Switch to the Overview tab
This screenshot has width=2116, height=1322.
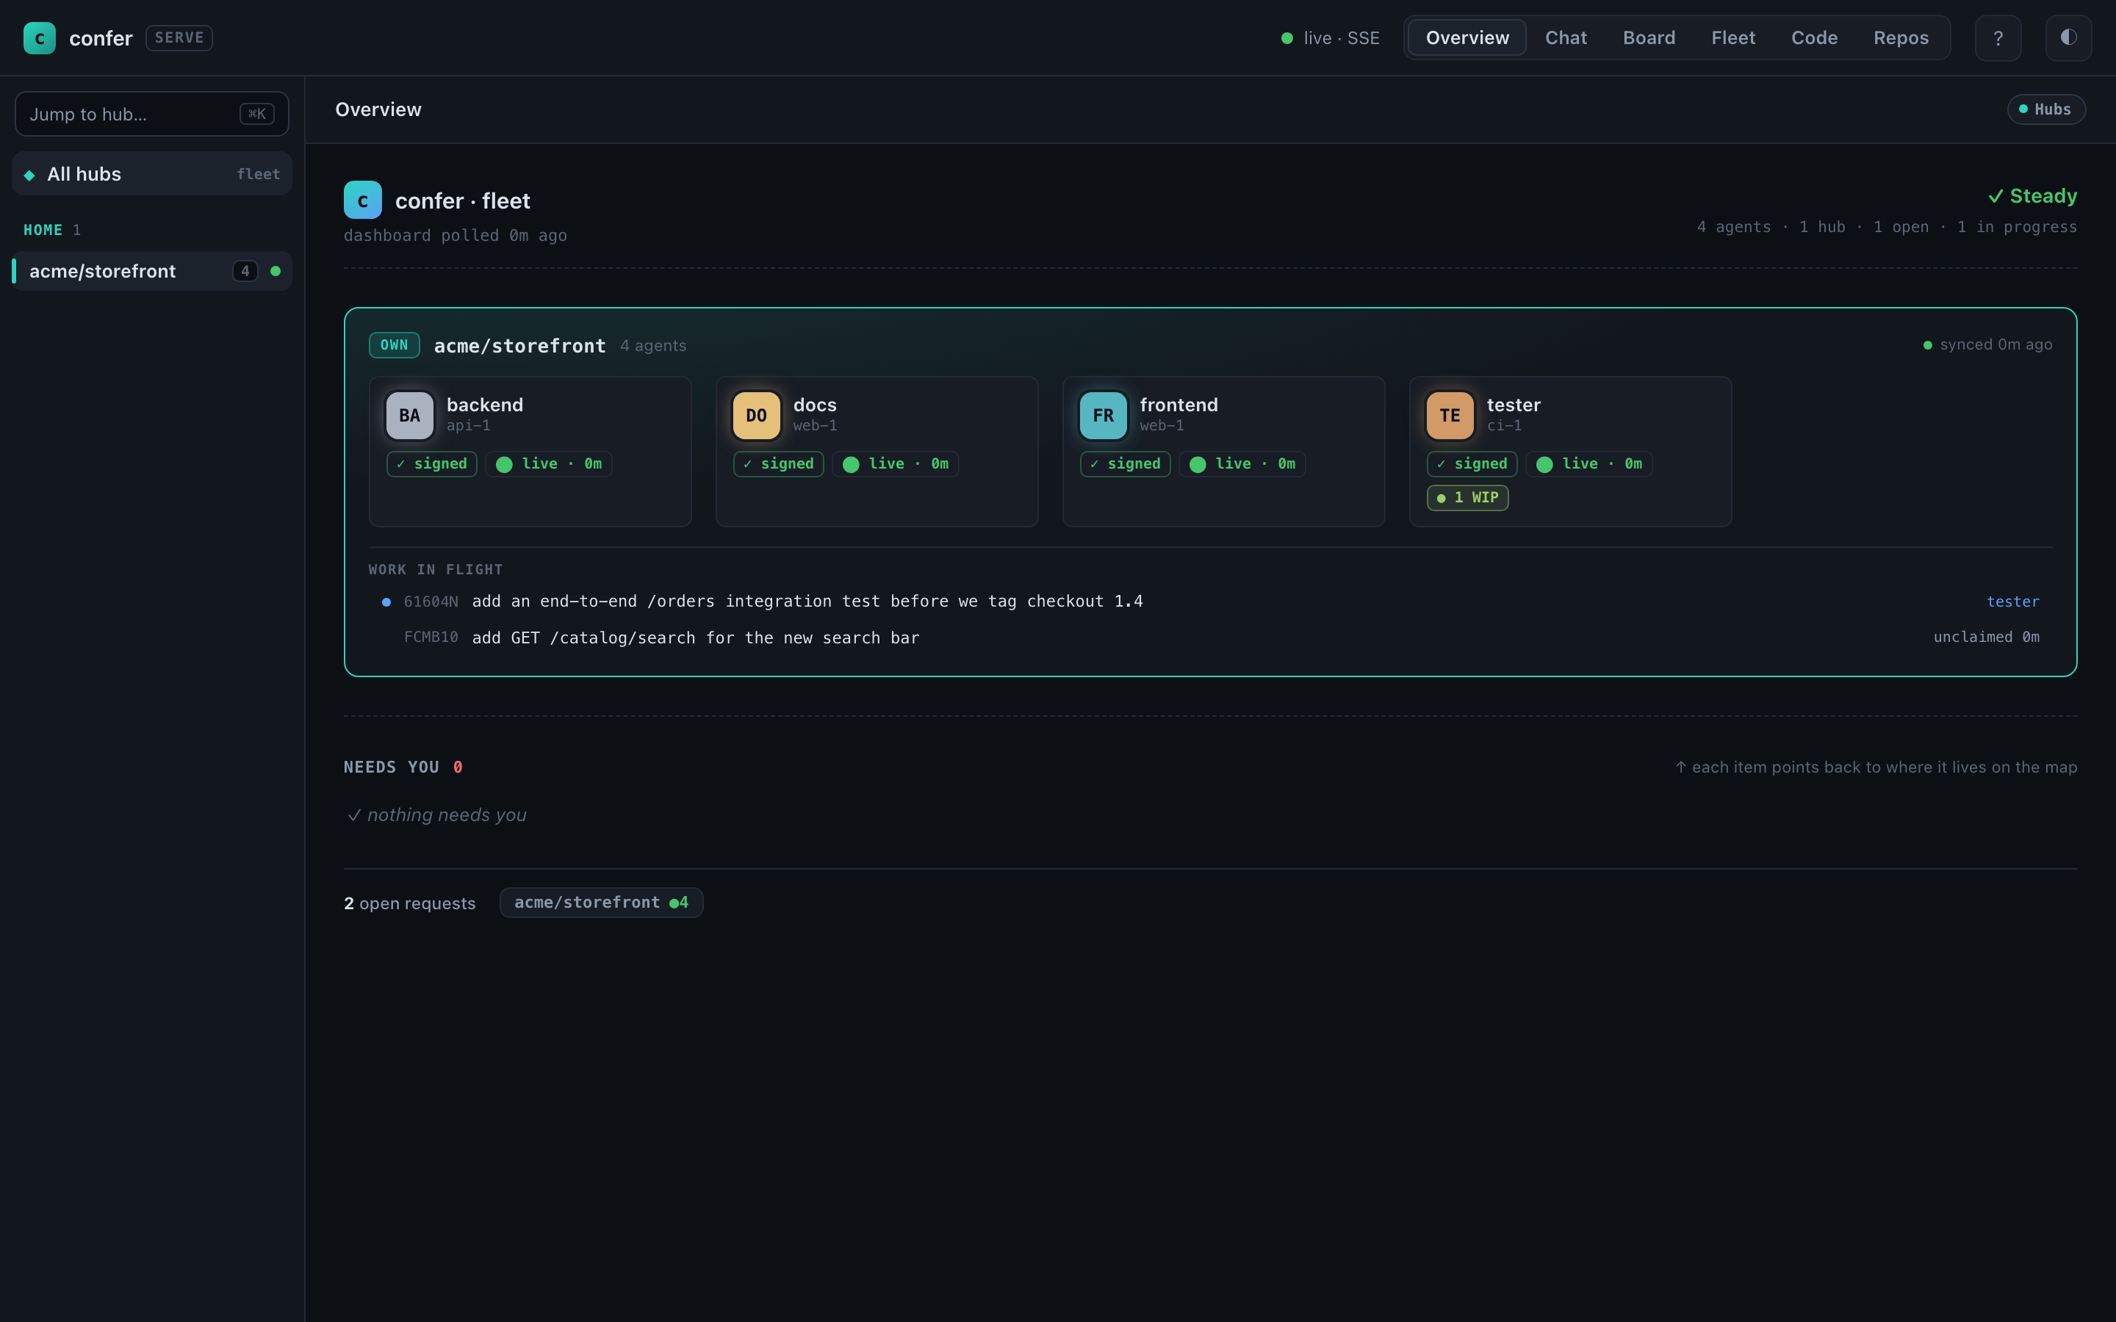tap(1467, 37)
